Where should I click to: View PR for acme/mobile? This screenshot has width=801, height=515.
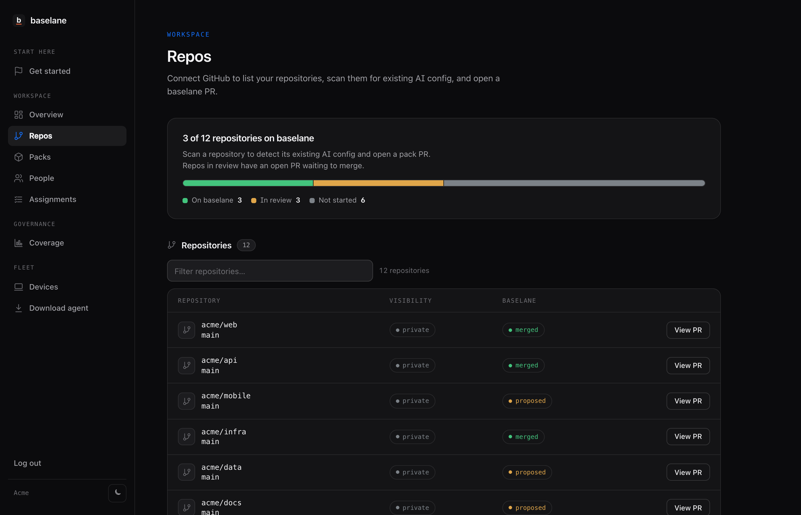tap(688, 401)
